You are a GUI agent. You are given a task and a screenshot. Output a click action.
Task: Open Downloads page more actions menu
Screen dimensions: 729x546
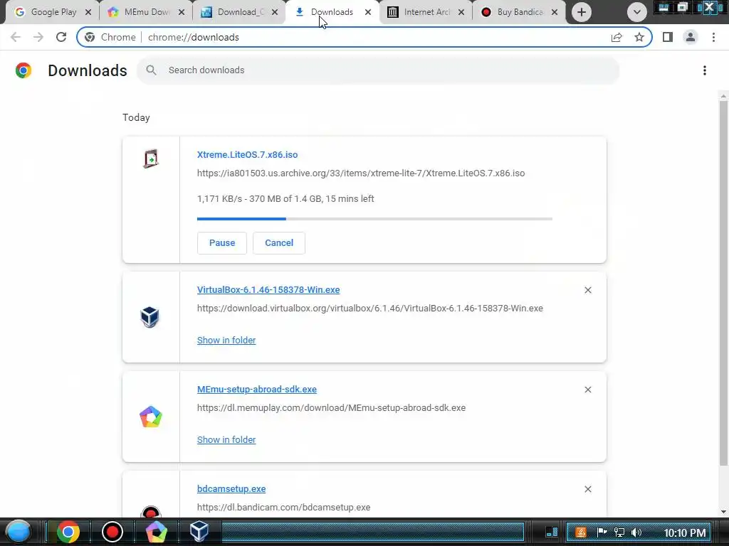(x=704, y=70)
